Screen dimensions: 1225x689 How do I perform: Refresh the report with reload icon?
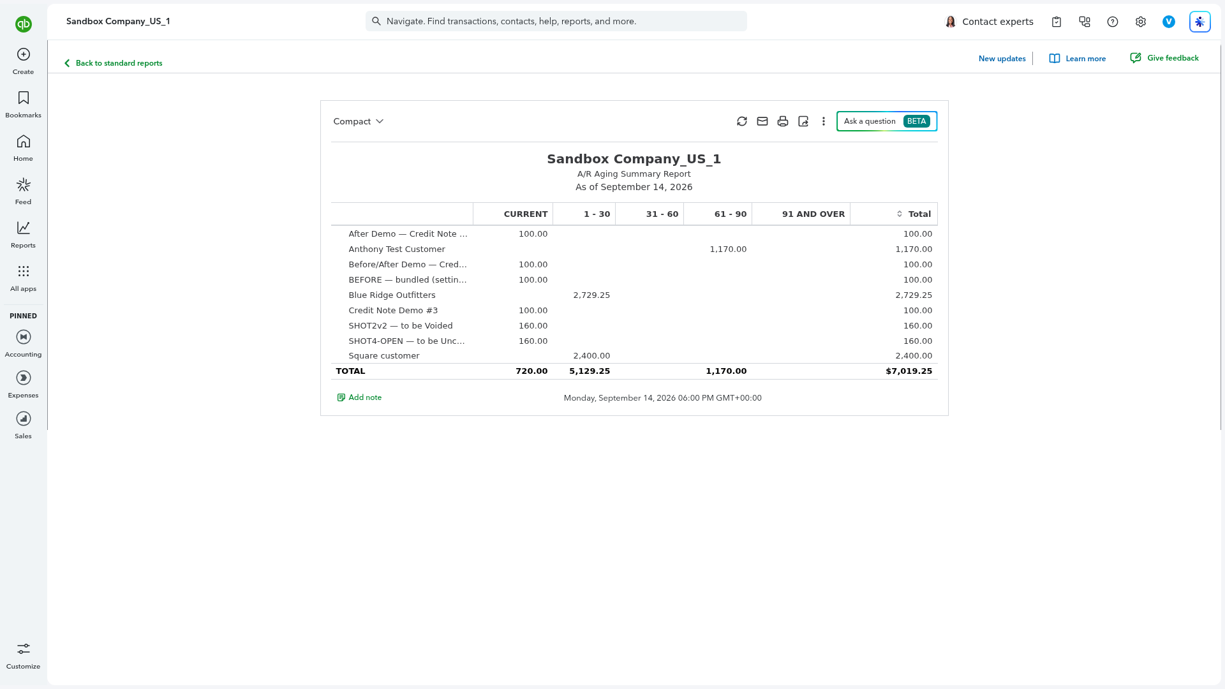pos(742,121)
